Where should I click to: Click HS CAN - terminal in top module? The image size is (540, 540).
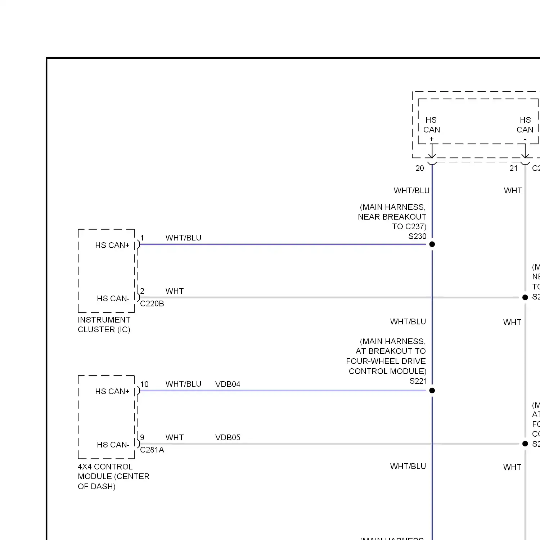525,130
